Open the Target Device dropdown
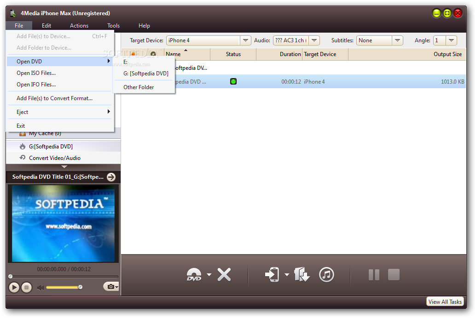 [245, 40]
